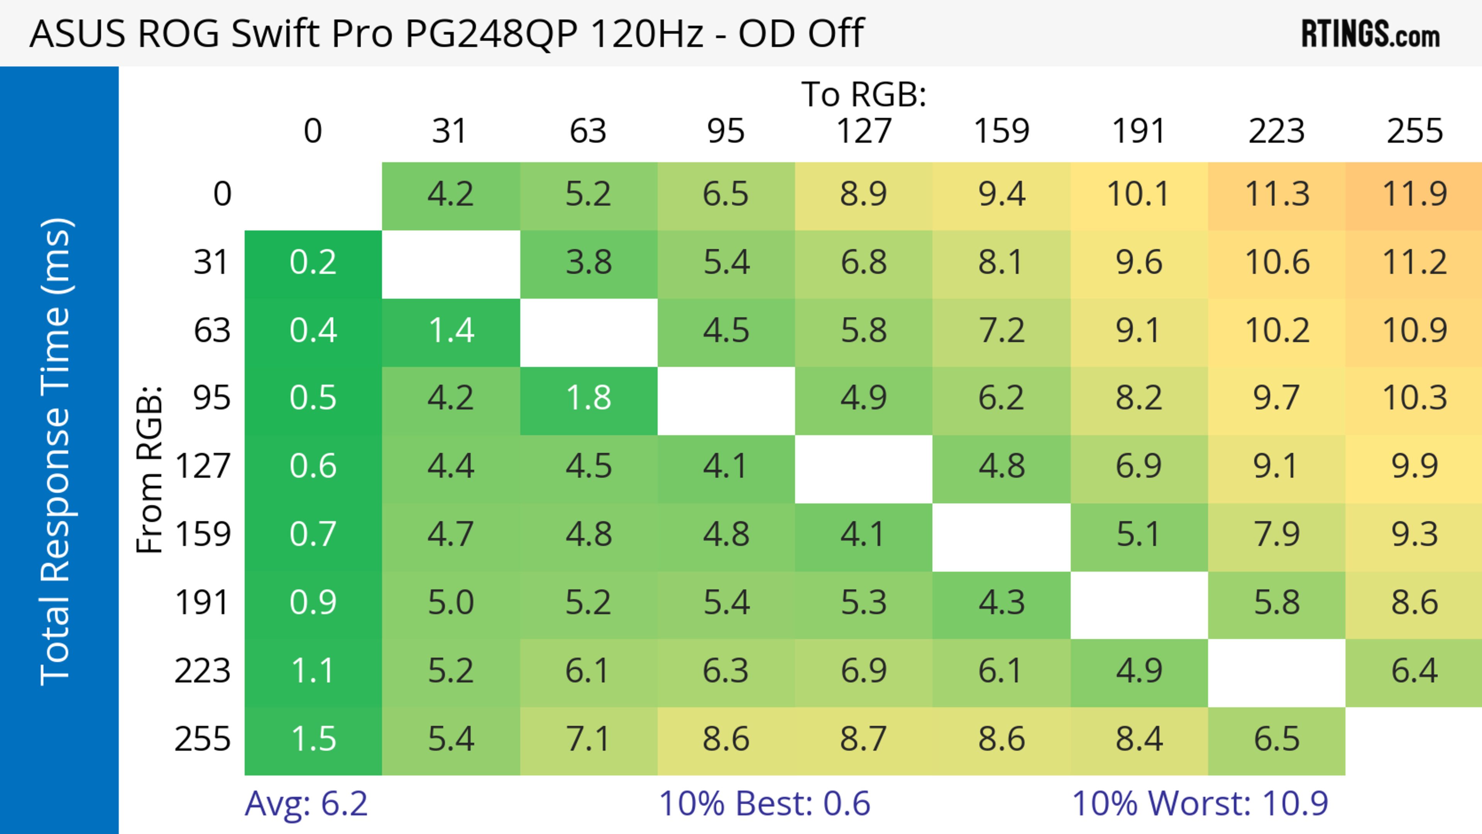Click the 127 column header
The width and height of the screenshot is (1482, 834).
[864, 131]
